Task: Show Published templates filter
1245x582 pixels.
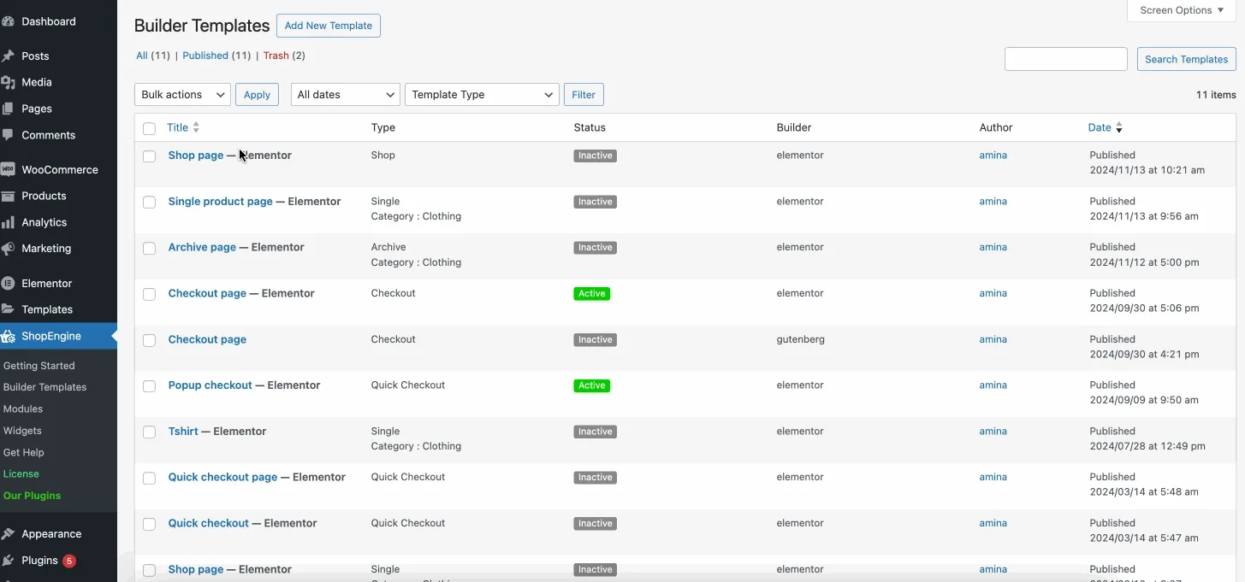Action: [205, 56]
